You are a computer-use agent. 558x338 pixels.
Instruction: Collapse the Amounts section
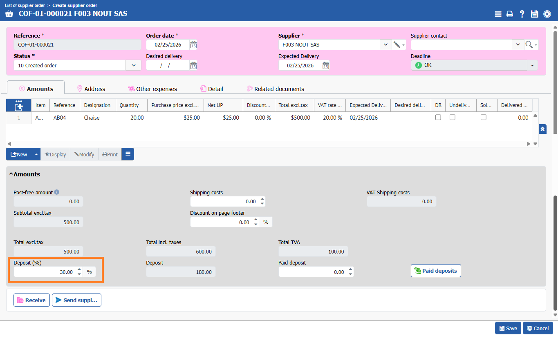tap(11, 174)
